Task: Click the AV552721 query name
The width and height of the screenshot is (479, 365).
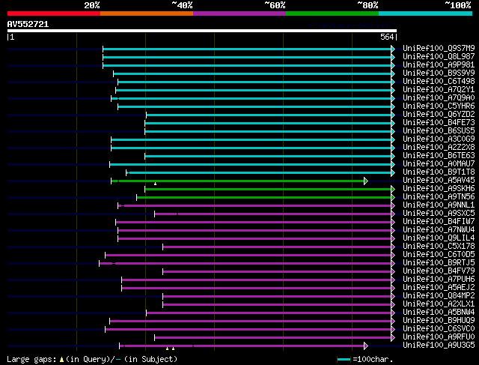Action: click(x=28, y=24)
